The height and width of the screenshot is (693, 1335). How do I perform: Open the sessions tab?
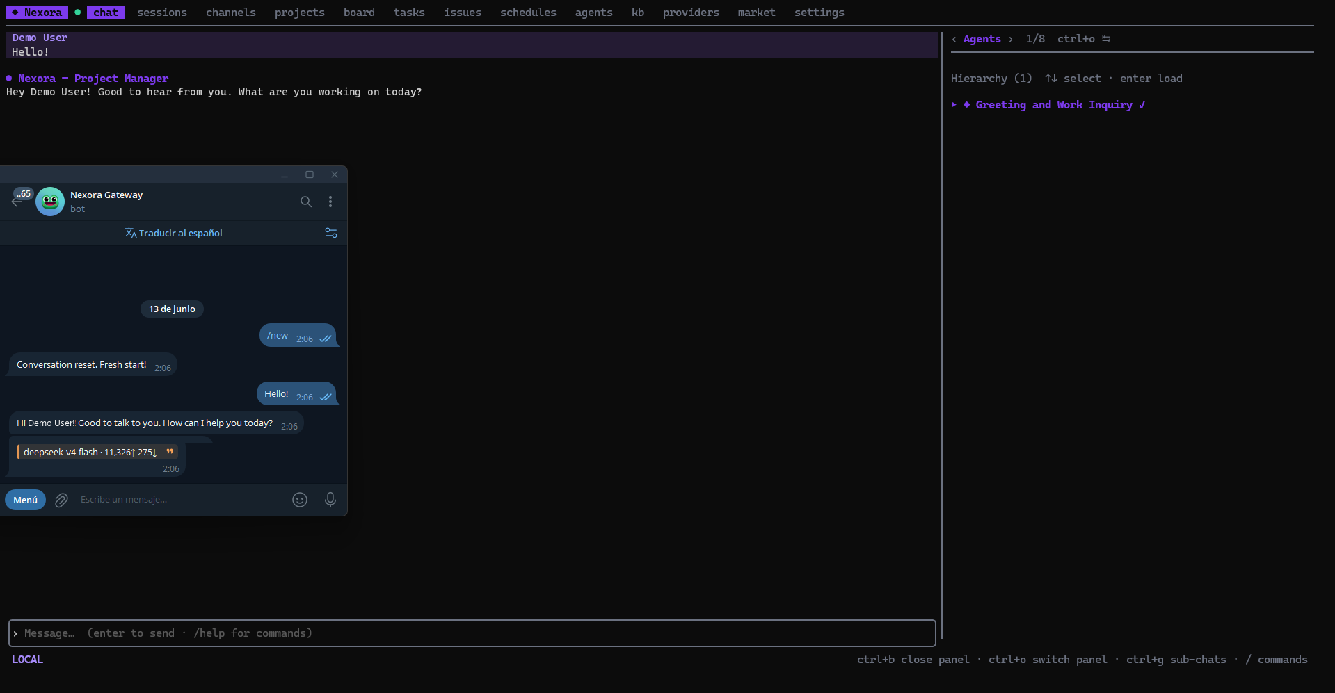[161, 13]
